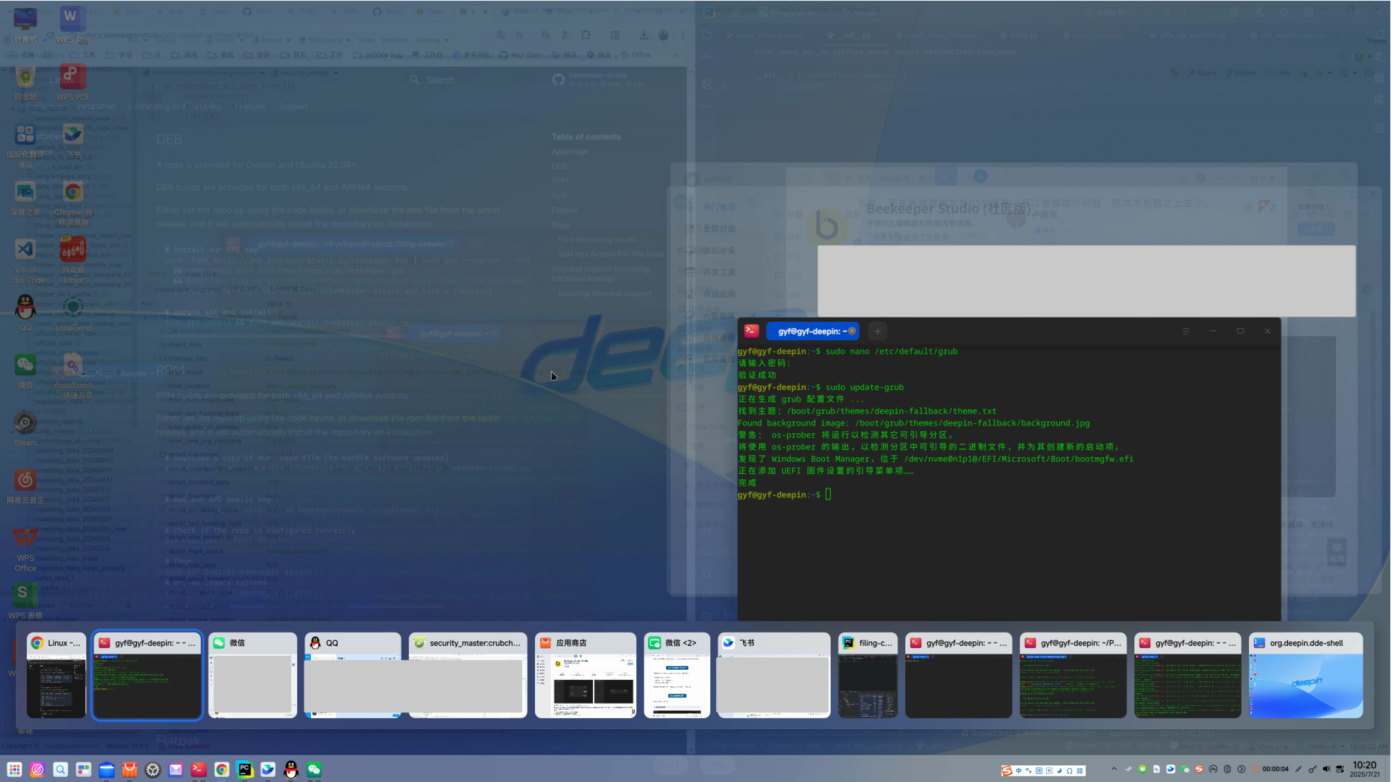
Task: Switch to the Linux Chrome window thumbnail
Action: tap(57, 675)
